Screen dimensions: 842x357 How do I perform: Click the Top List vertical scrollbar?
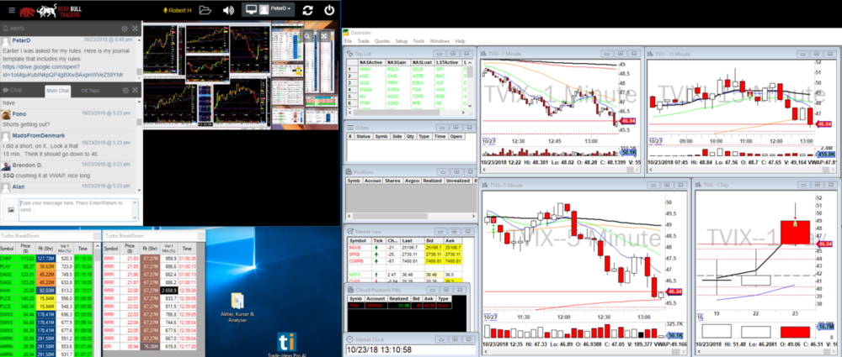pos(470,86)
